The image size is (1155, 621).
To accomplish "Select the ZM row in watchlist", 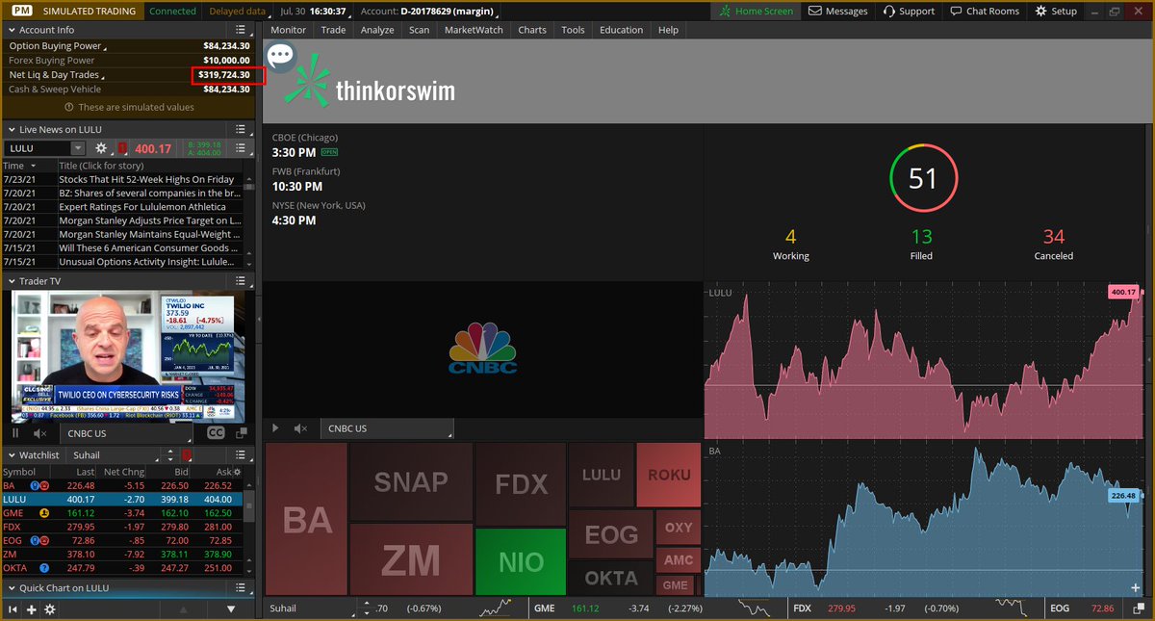I will point(120,555).
